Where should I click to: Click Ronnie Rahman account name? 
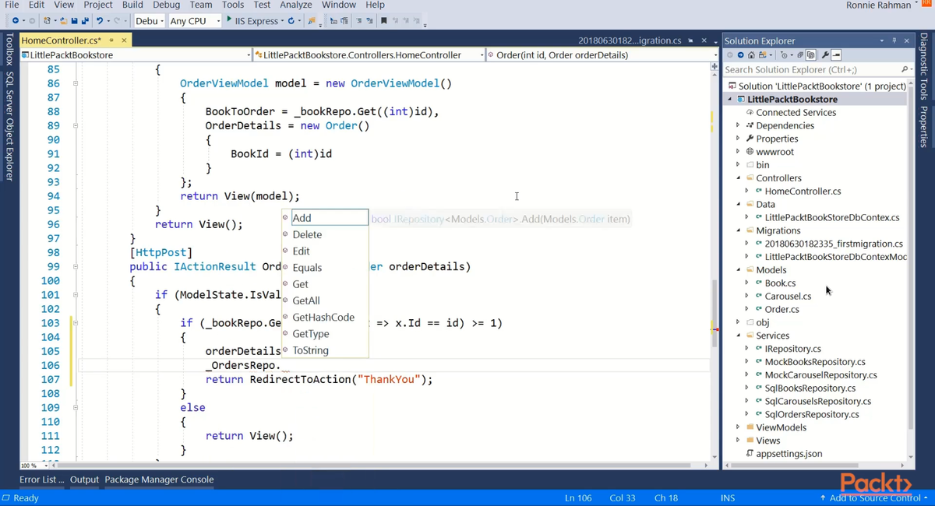coord(878,5)
